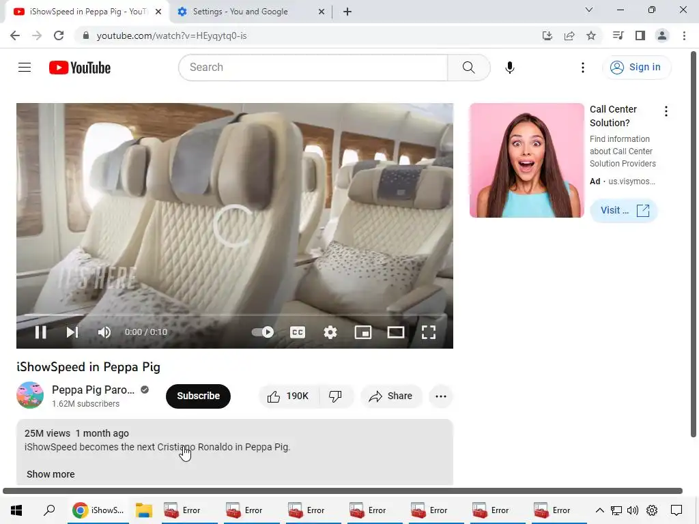Open the ad options three-dot menu
Image resolution: width=699 pixels, height=524 pixels.
(x=666, y=111)
